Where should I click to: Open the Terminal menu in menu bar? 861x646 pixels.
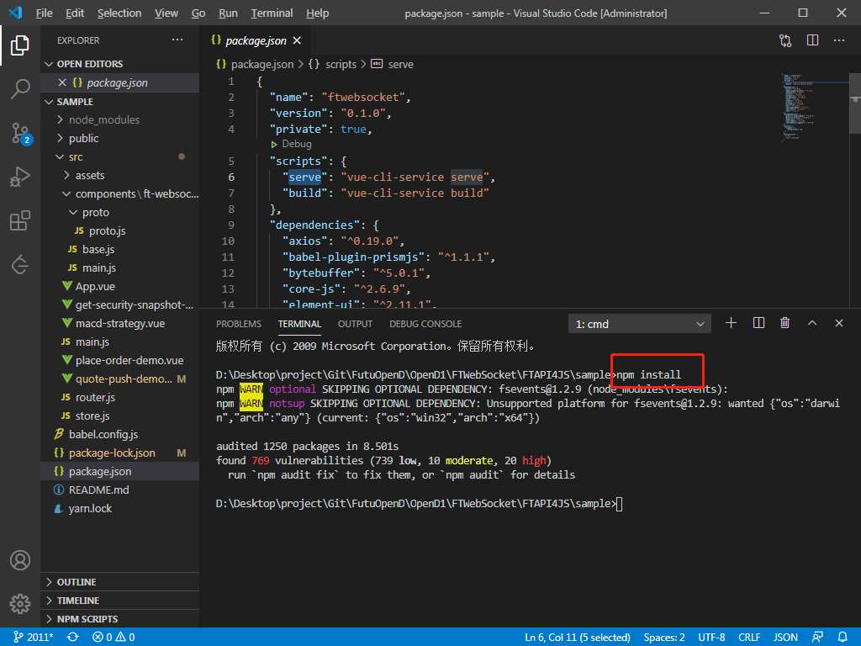(272, 13)
